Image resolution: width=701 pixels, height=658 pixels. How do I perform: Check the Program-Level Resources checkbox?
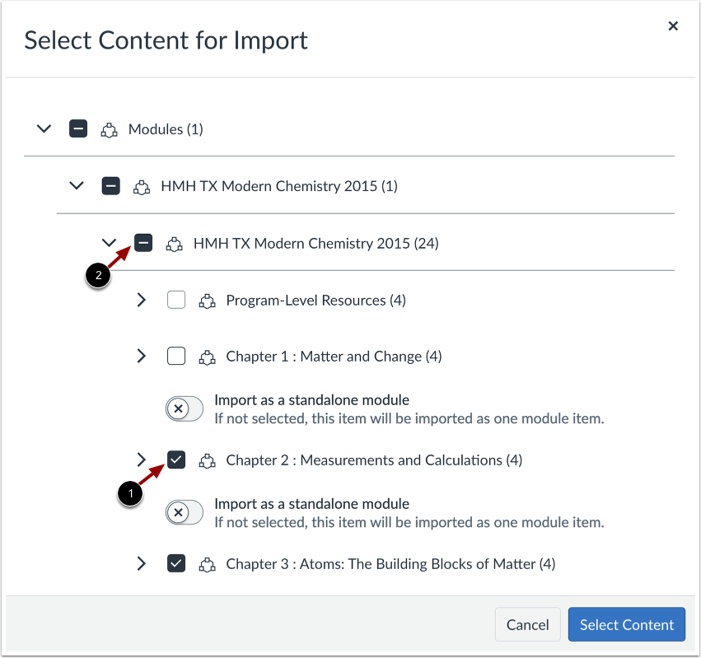tap(176, 300)
